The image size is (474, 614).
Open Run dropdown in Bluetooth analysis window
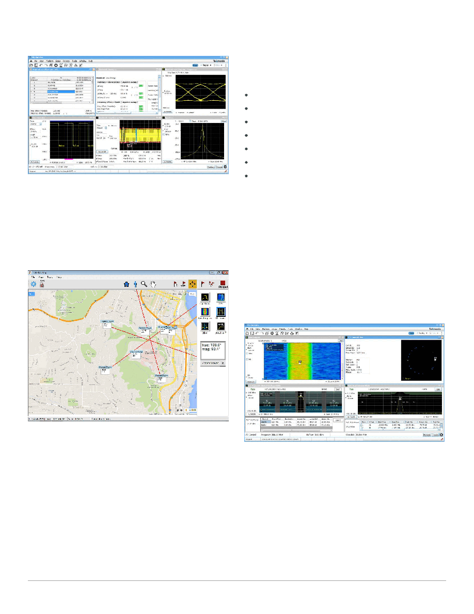pos(218,65)
